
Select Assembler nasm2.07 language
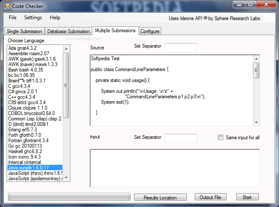pos(35,54)
